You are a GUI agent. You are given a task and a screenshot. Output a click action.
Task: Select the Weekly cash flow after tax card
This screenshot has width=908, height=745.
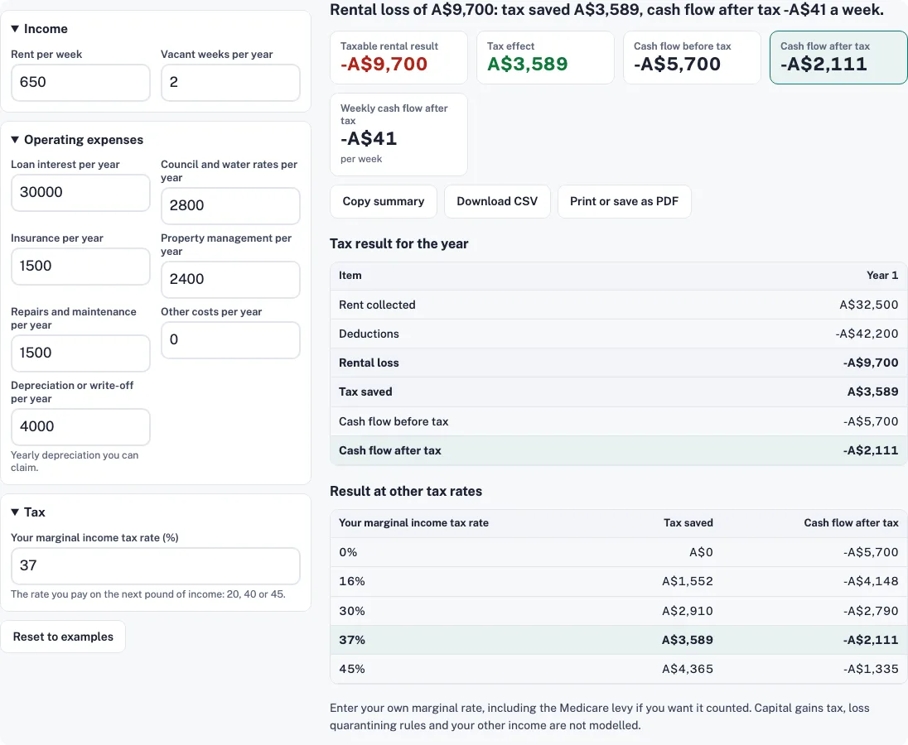tap(398, 134)
